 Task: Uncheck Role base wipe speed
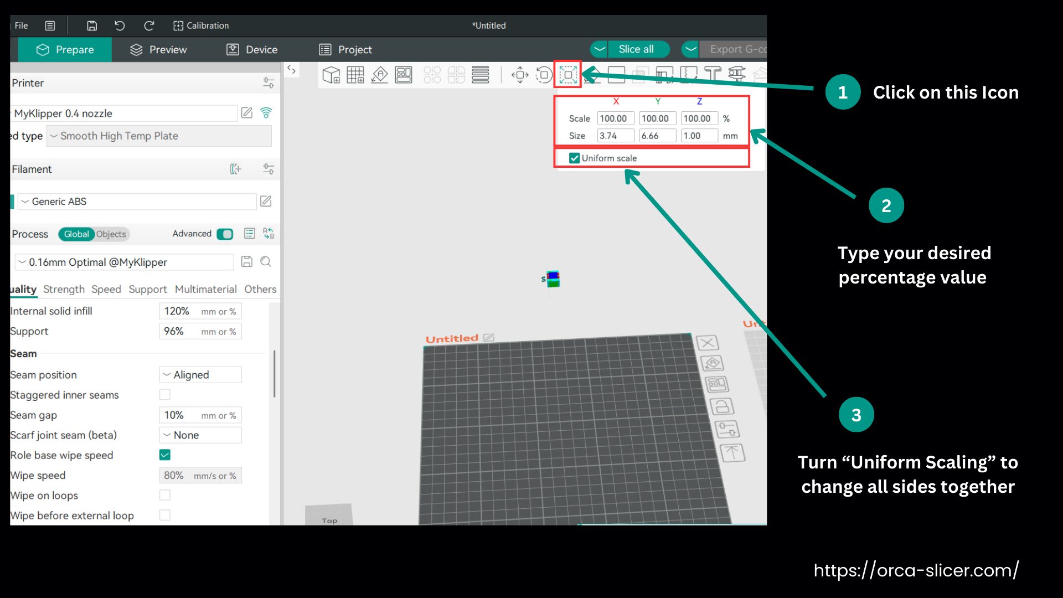coord(165,455)
